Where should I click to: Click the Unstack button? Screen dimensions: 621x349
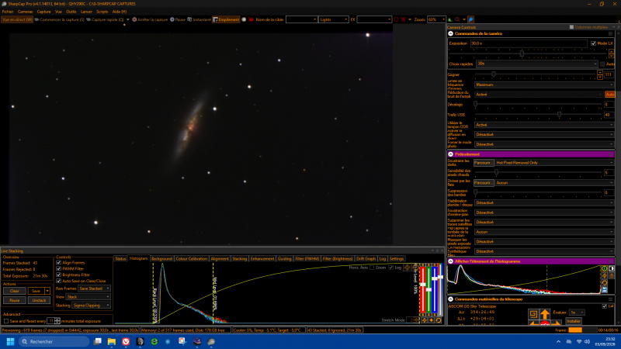pyautogui.click(x=39, y=300)
